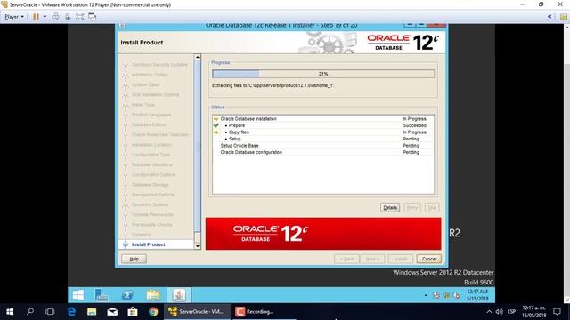This screenshot has width=570, height=320.
Task: Open Mail app from host taskbar
Action: coord(112,312)
